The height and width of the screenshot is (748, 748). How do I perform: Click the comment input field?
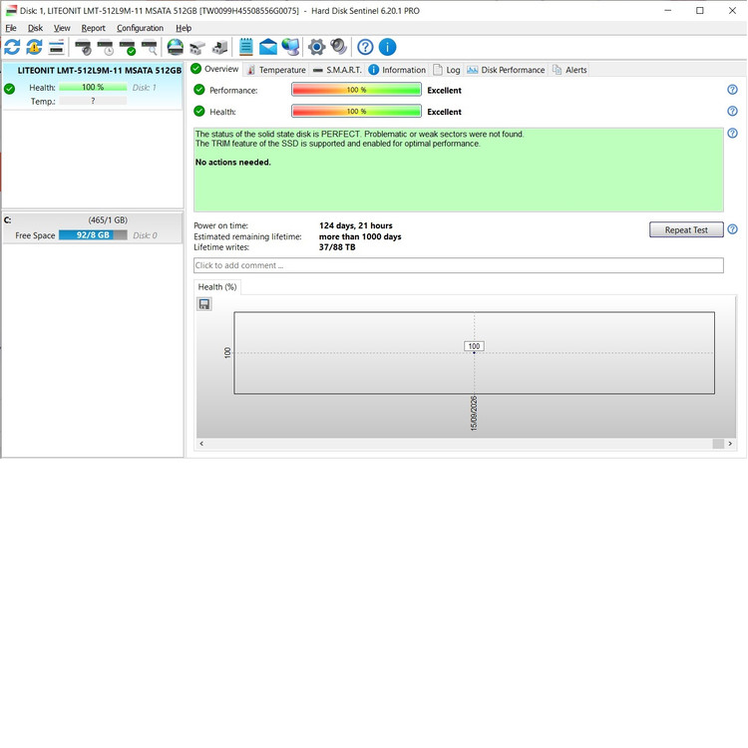pyautogui.click(x=459, y=265)
